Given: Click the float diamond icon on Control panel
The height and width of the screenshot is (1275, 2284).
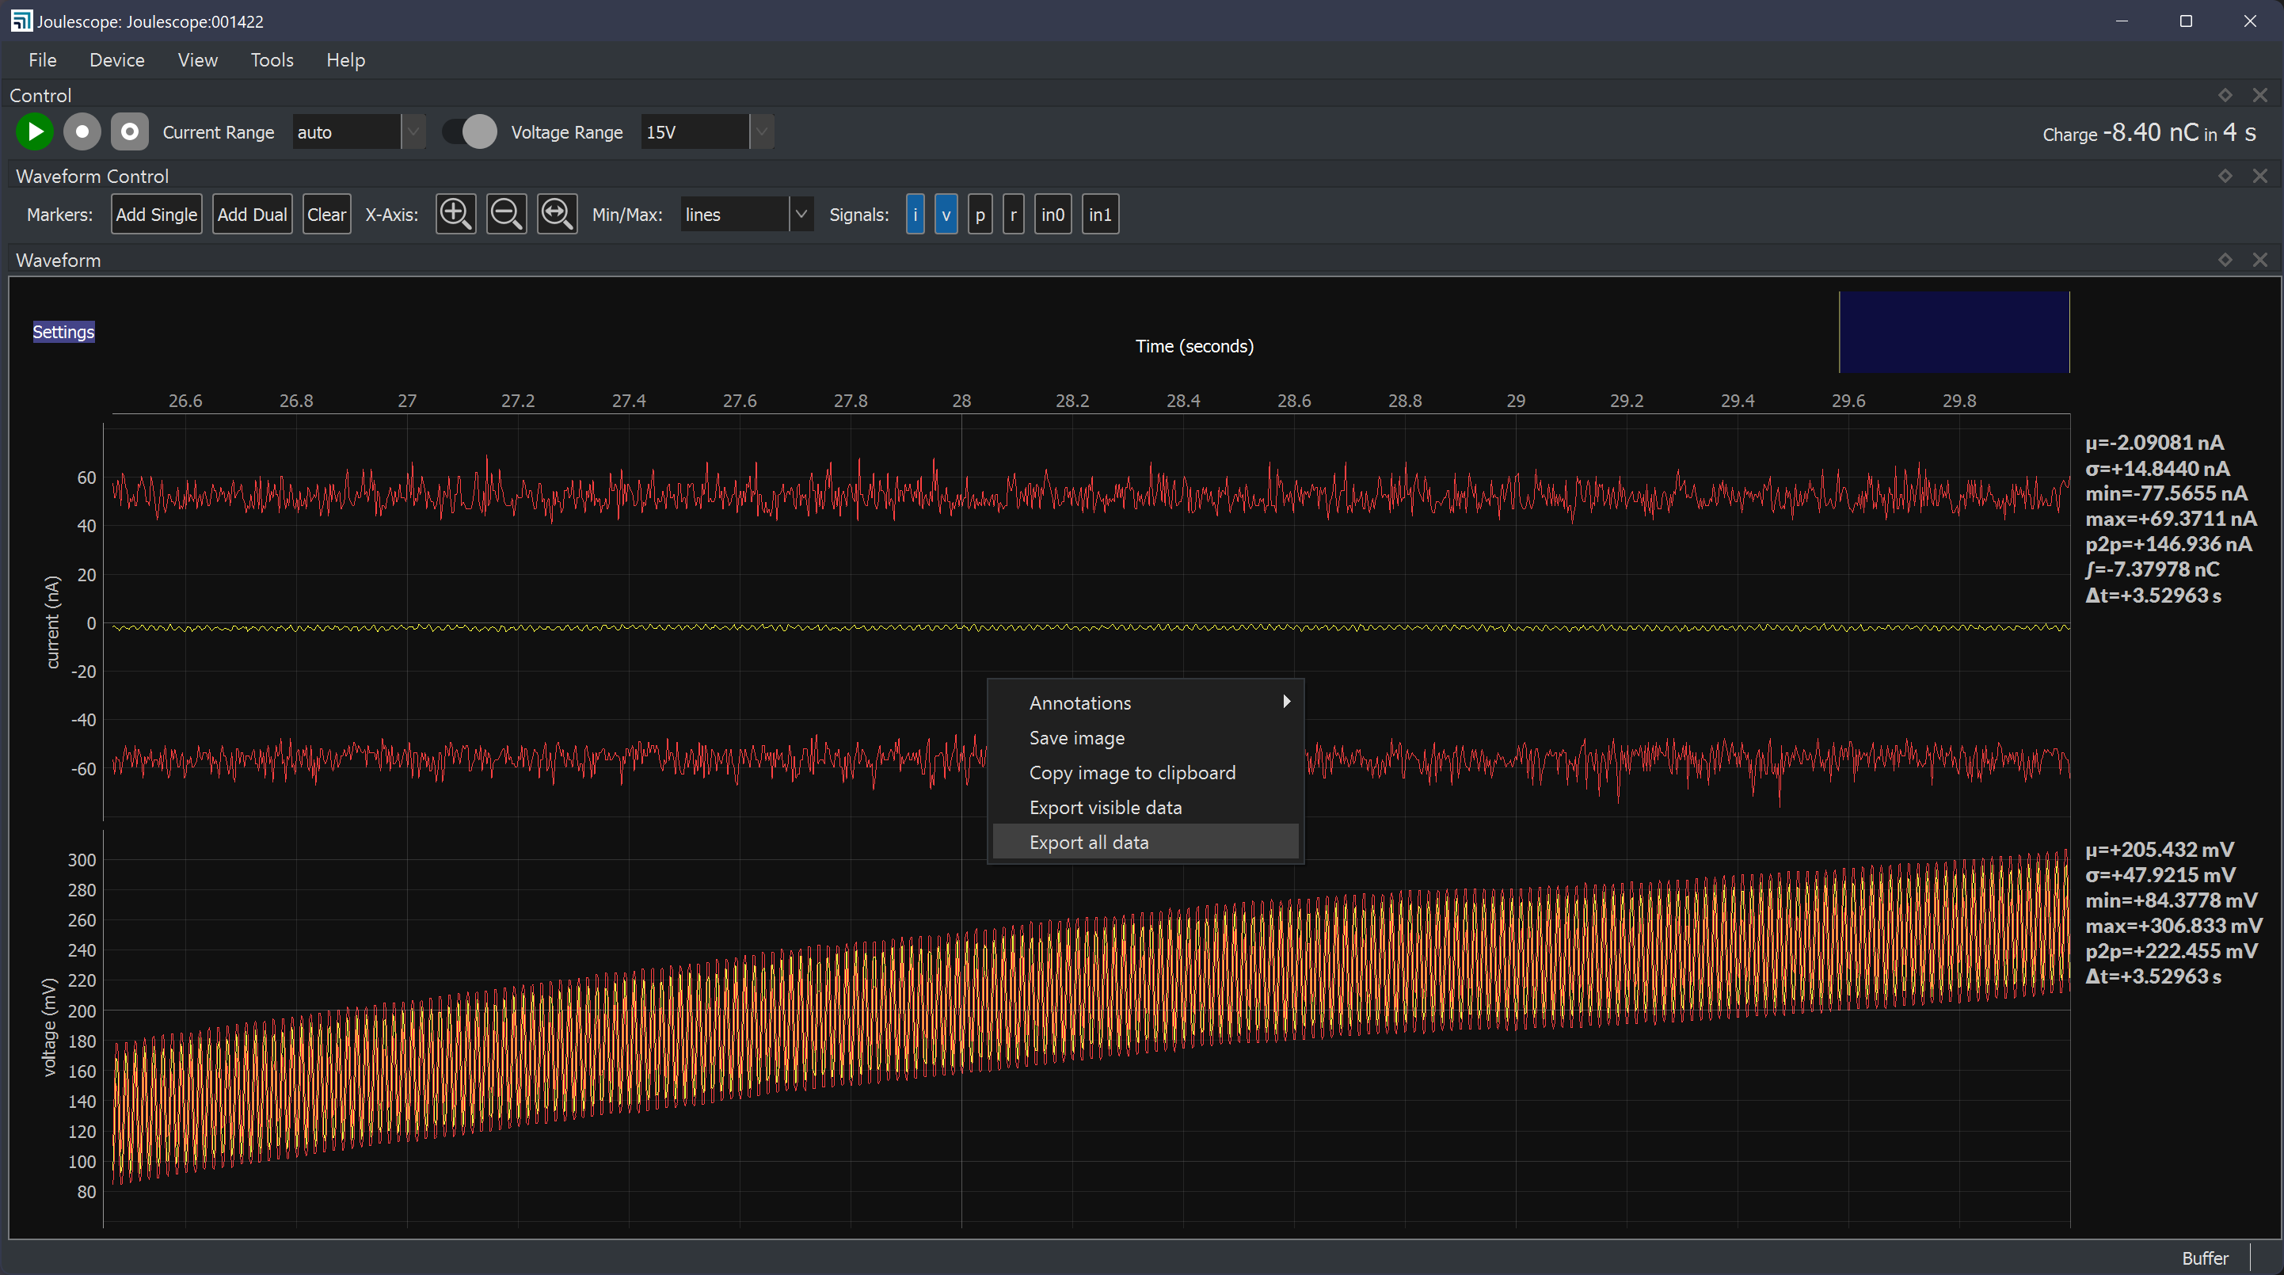Looking at the screenshot, I should 2225,95.
